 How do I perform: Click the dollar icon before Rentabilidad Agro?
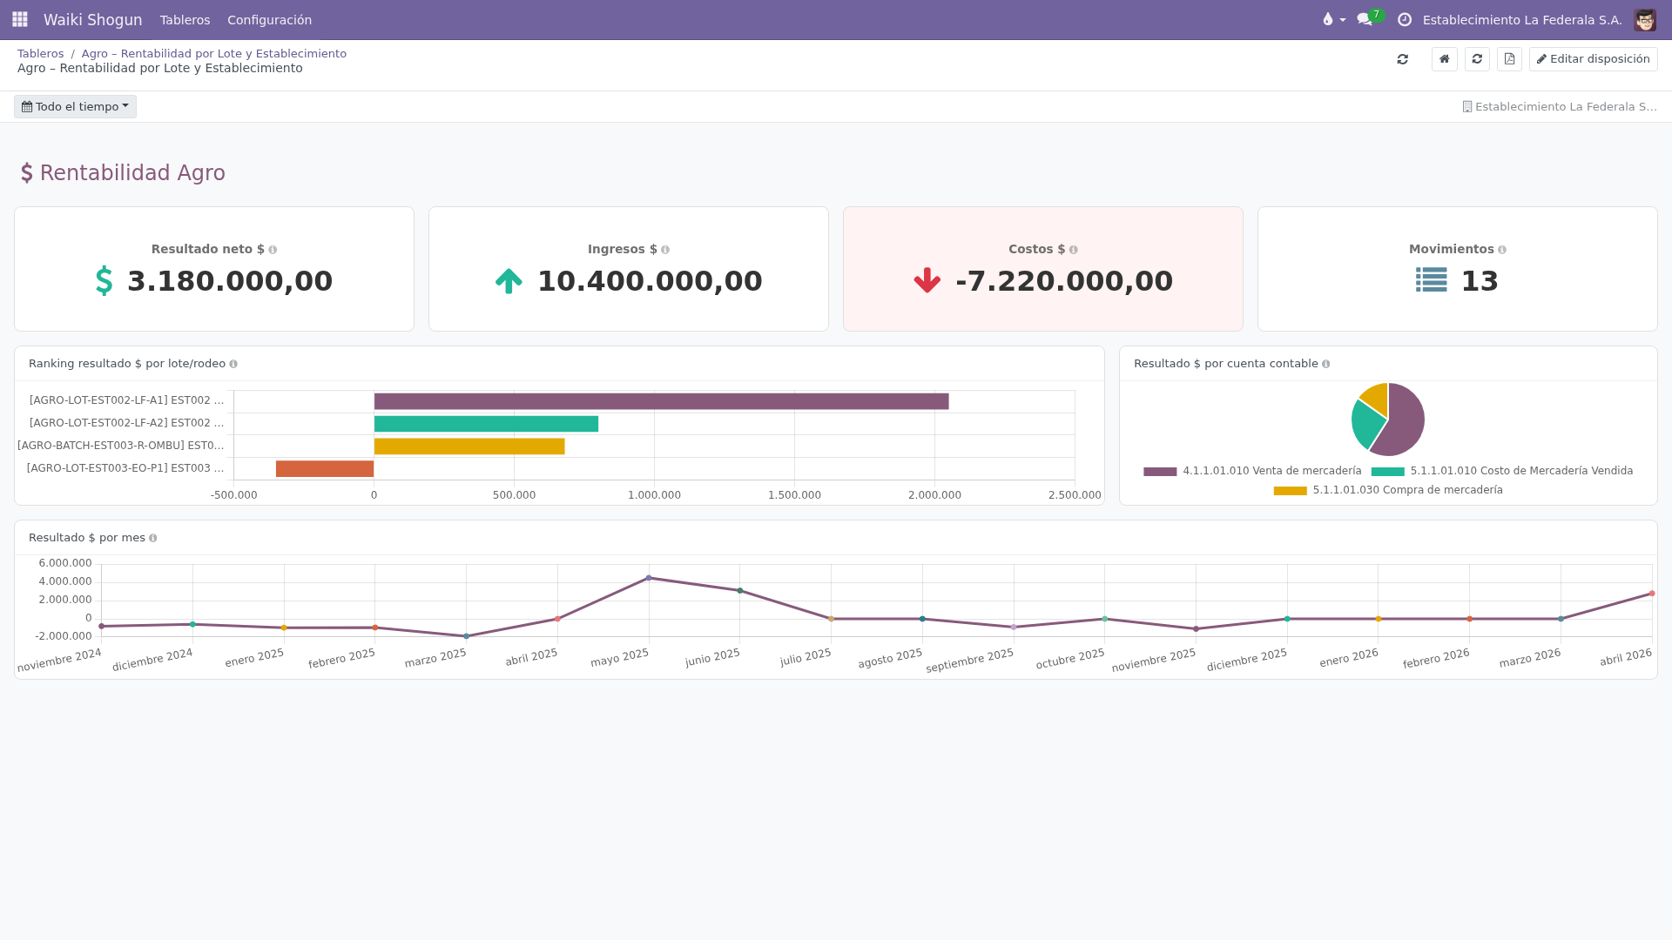[27, 173]
